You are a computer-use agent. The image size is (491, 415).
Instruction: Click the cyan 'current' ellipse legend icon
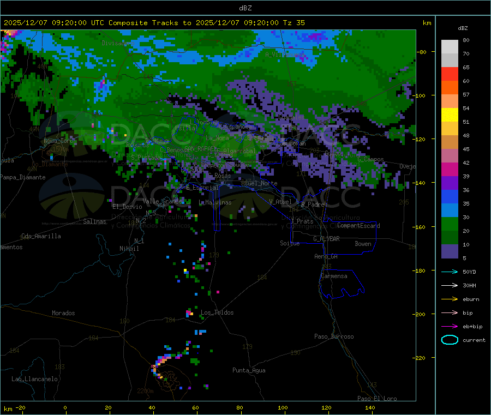450,340
